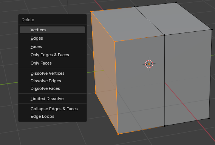
Task: Click the 3D cursor on the cube
Action: coord(149,64)
